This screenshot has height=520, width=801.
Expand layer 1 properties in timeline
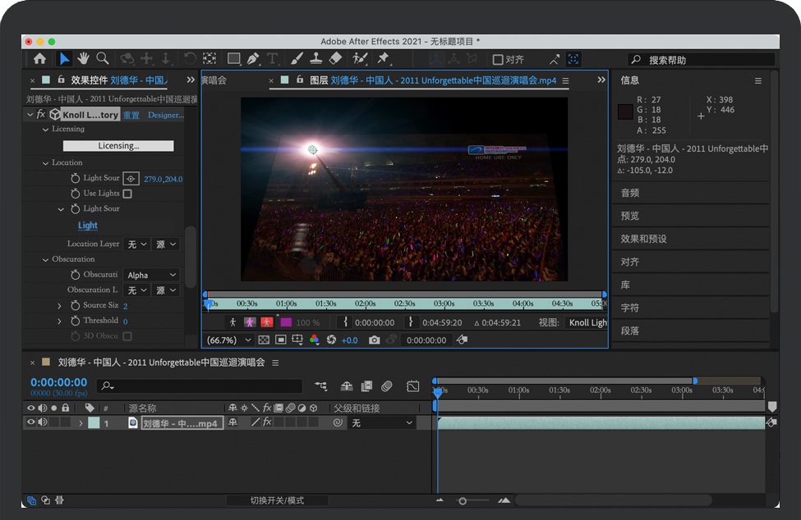click(x=81, y=423)
